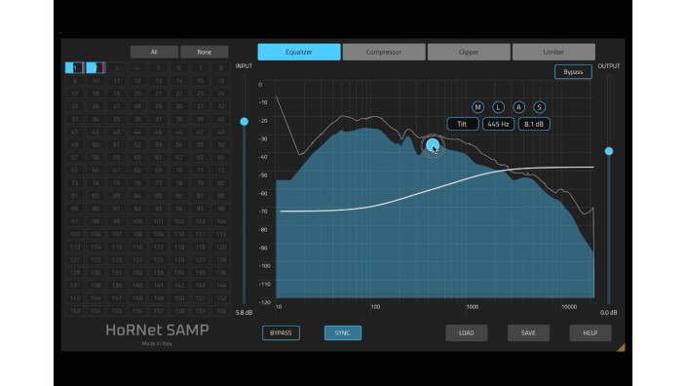The image size is (686, 386).
Task: Open the Compressor tab
Action: coord(384,52)
